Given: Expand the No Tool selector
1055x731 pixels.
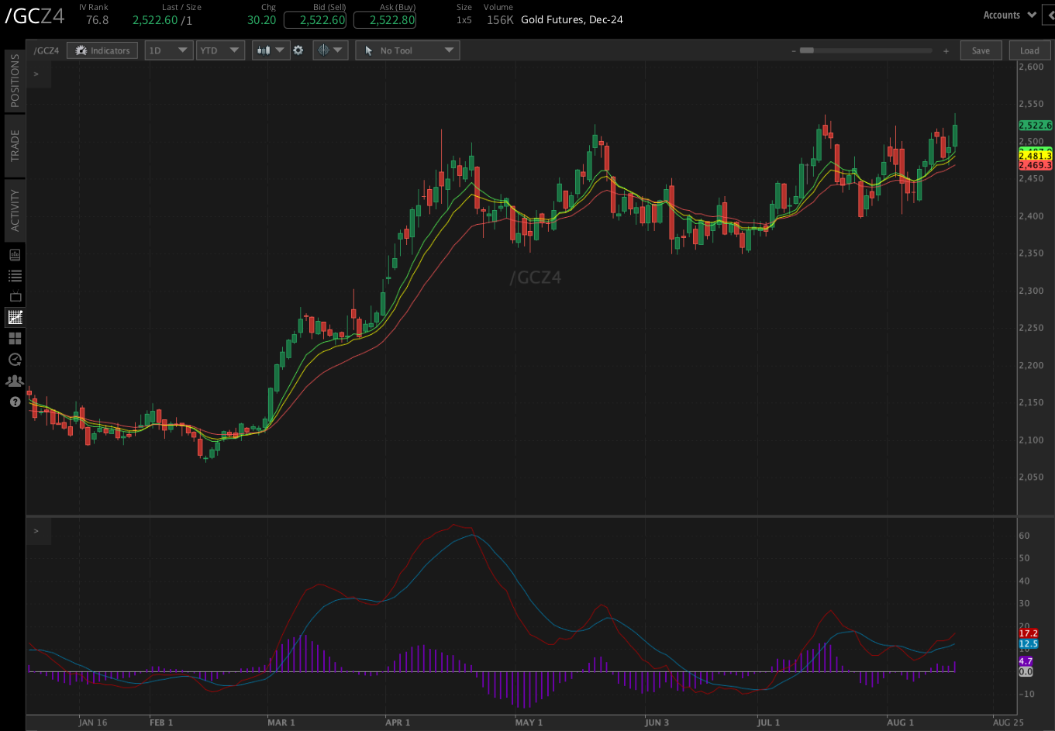Looking at the screenshot, I should (407, 50).
